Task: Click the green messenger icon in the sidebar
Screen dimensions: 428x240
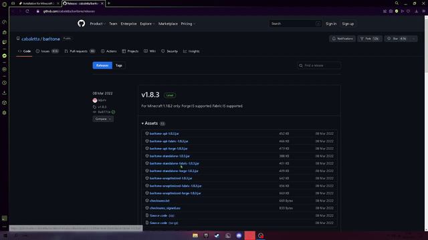Action: tap(5, 55)
